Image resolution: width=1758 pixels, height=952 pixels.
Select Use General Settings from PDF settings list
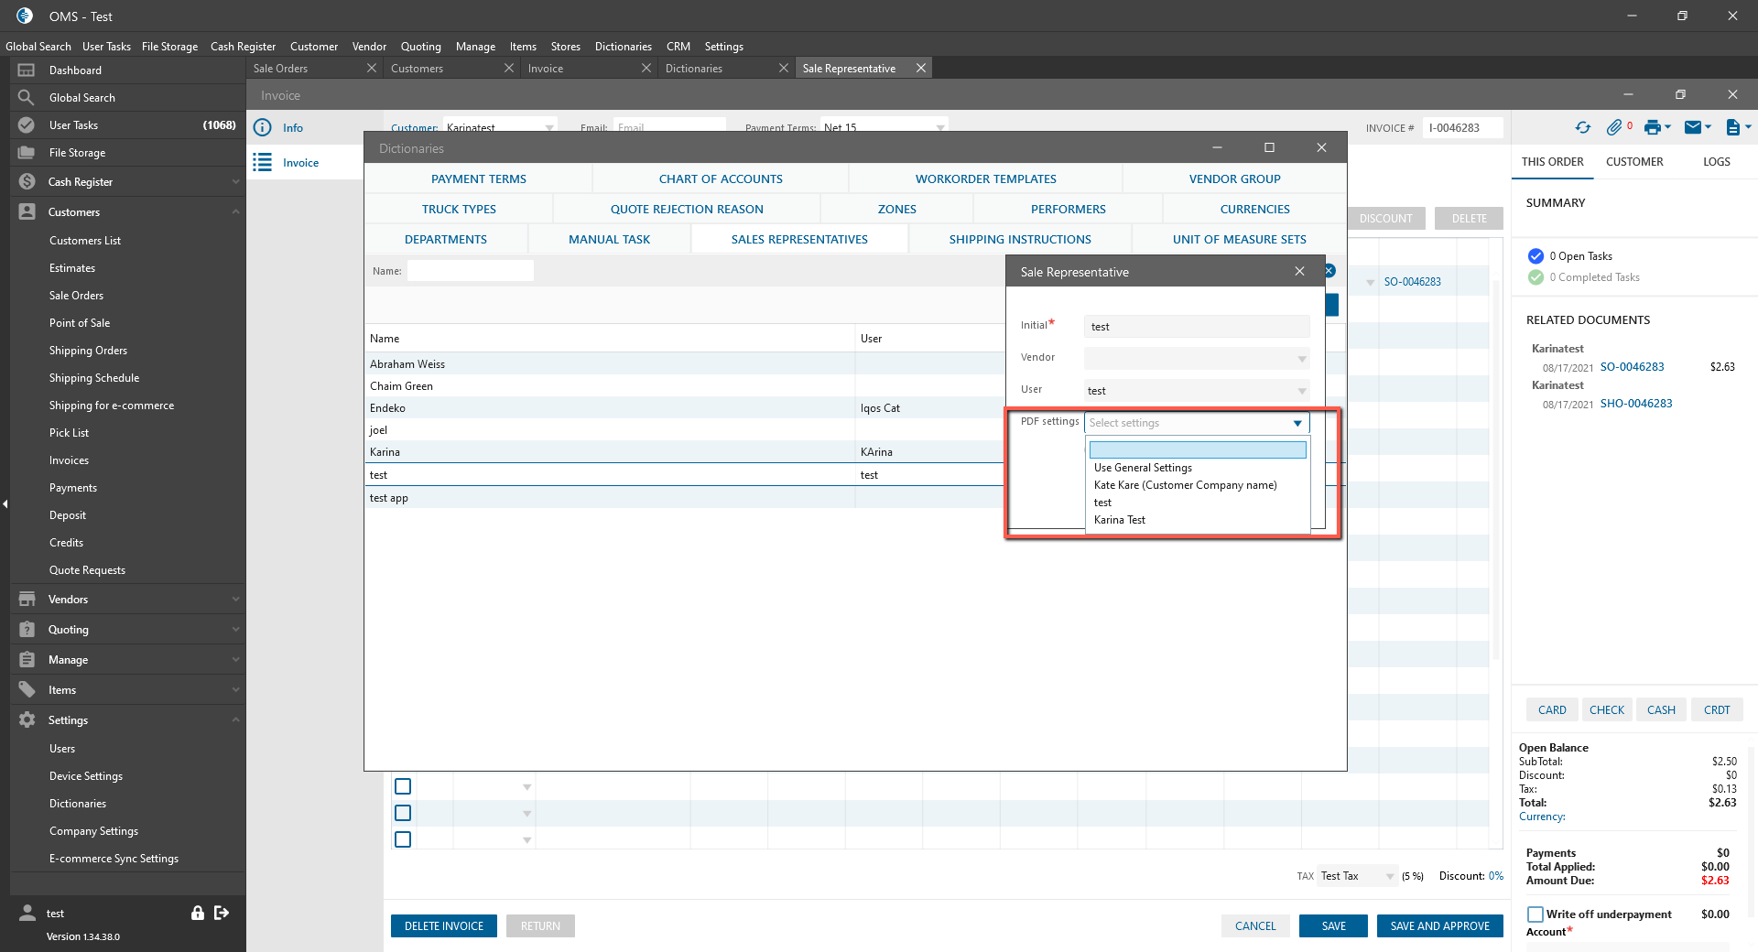pyautogui.click(x=1143, y=468)
